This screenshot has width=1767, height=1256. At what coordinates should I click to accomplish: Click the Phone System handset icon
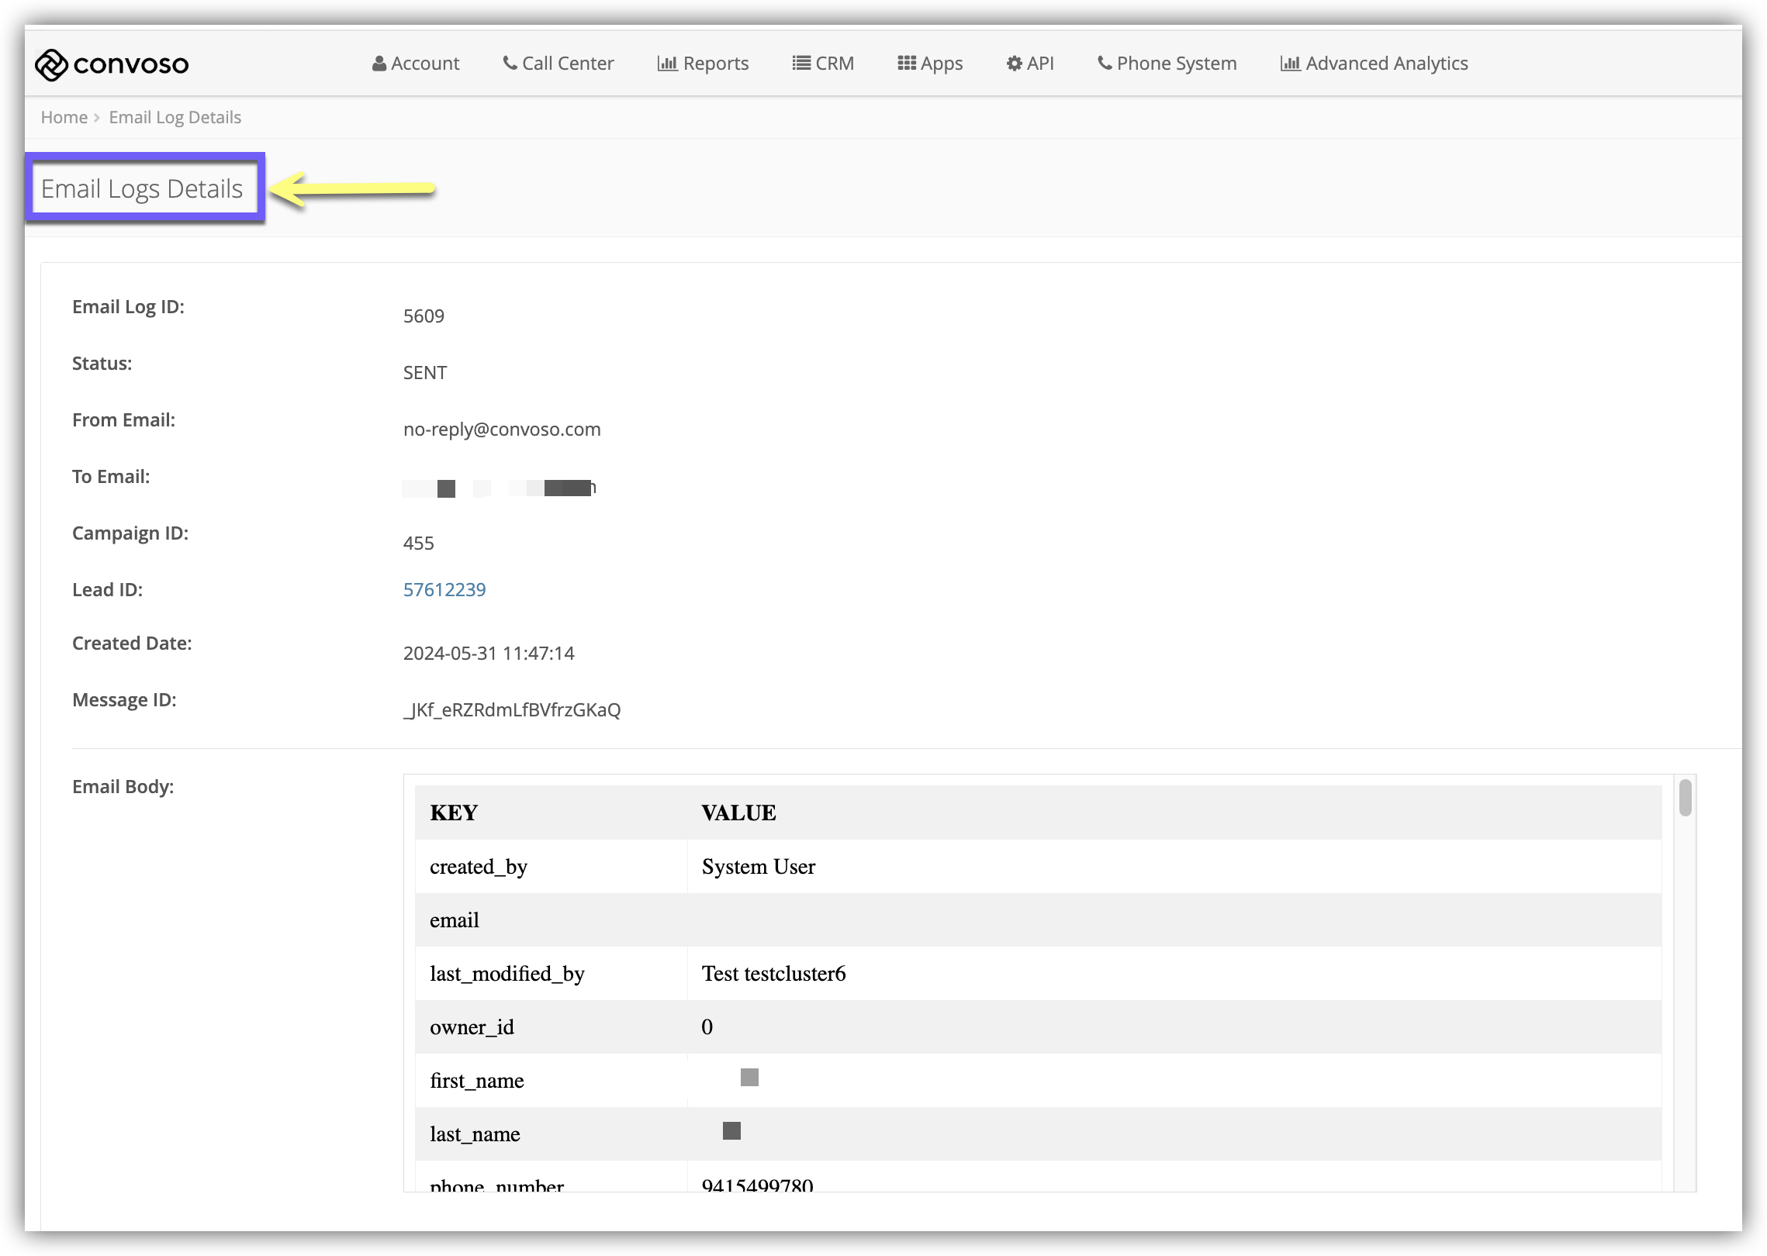point(1105,64)
